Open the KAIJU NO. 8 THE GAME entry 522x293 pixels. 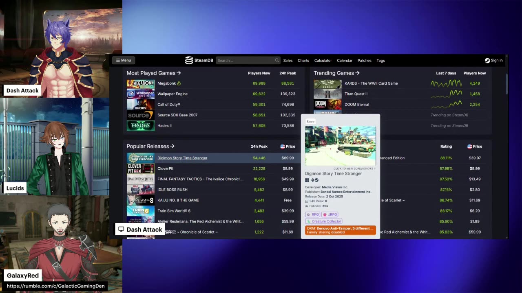pos(178,200)
